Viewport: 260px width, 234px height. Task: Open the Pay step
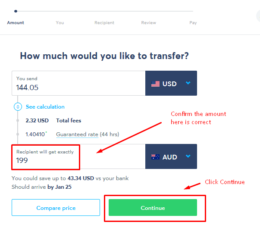point(193,22)
